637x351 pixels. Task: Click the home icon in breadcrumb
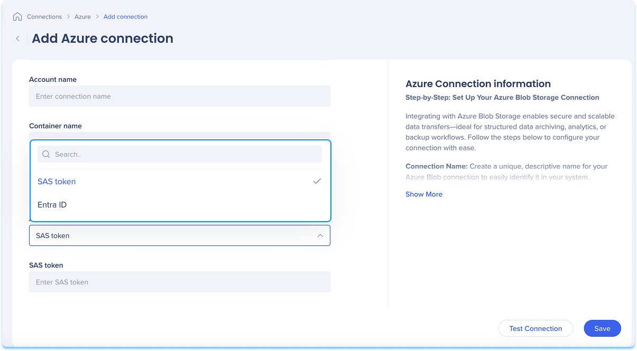[x=17, y=17]
